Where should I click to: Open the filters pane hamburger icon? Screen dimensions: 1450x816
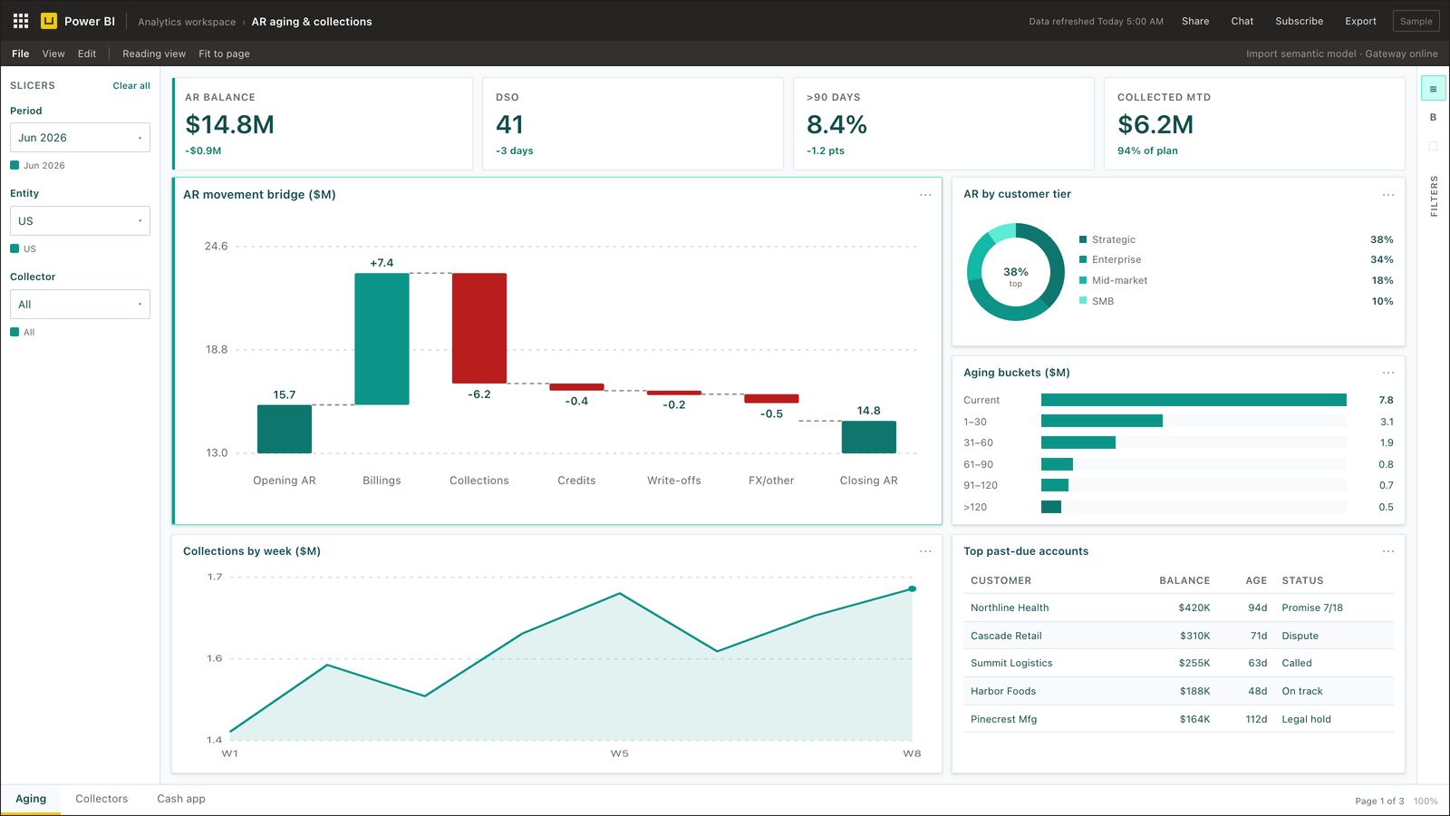(1433, 89)
